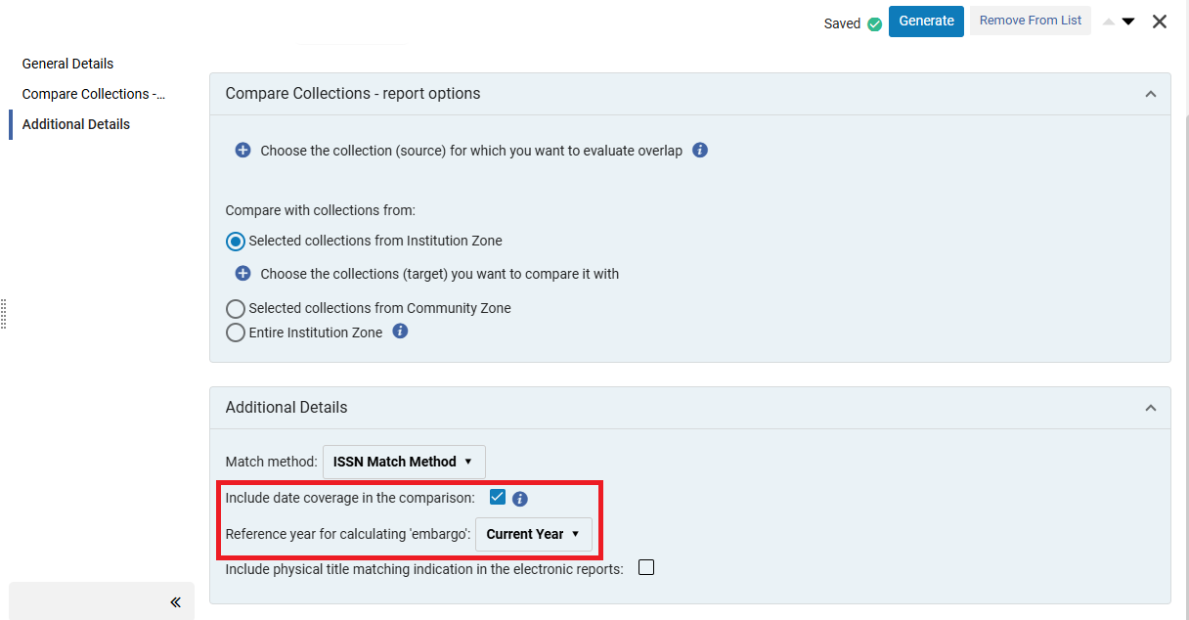
Task: Check Include physical title matching indication checkbox
Action: pos(646,567)
